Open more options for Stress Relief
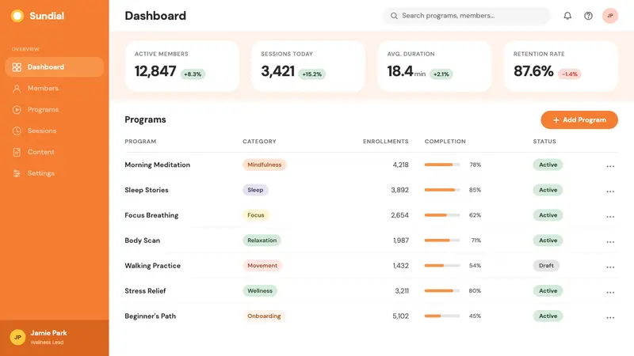 [610, 292]
